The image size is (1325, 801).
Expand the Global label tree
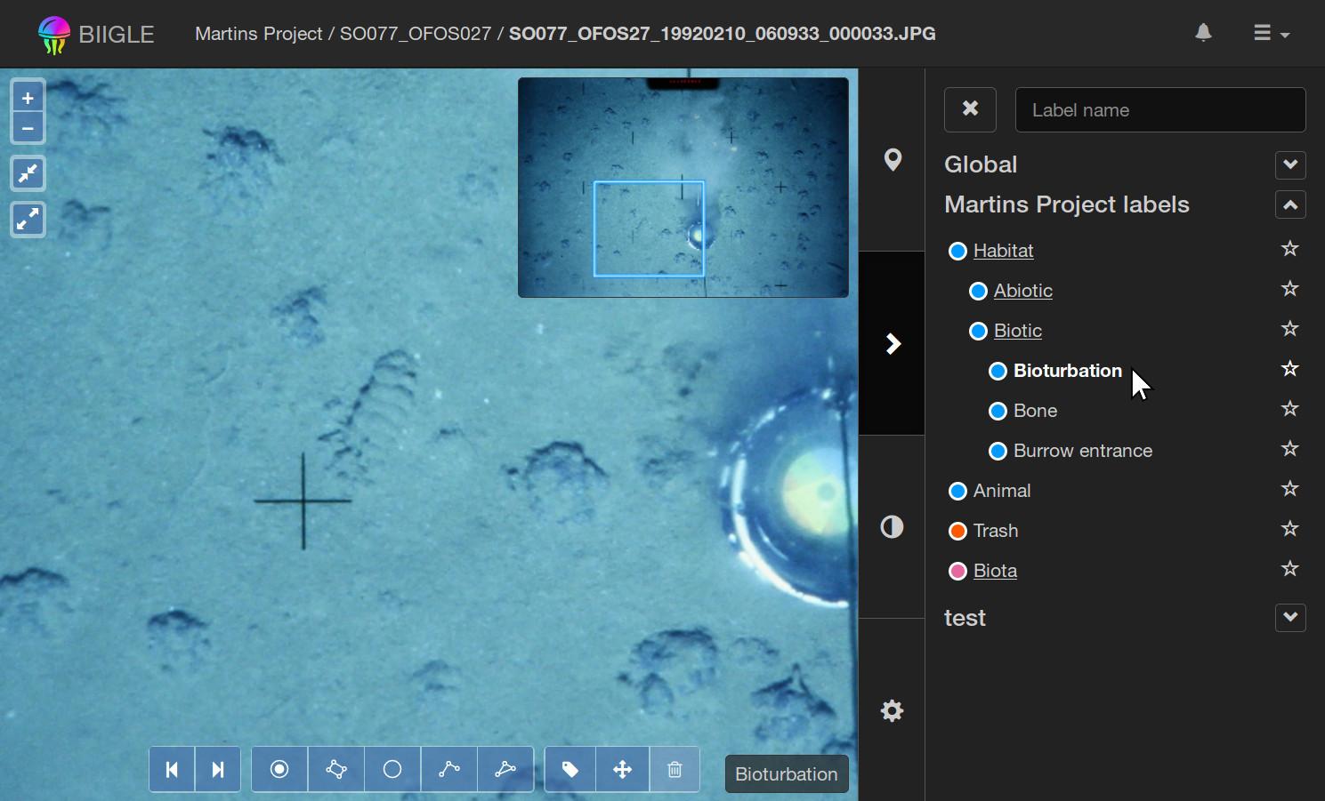1289,164
